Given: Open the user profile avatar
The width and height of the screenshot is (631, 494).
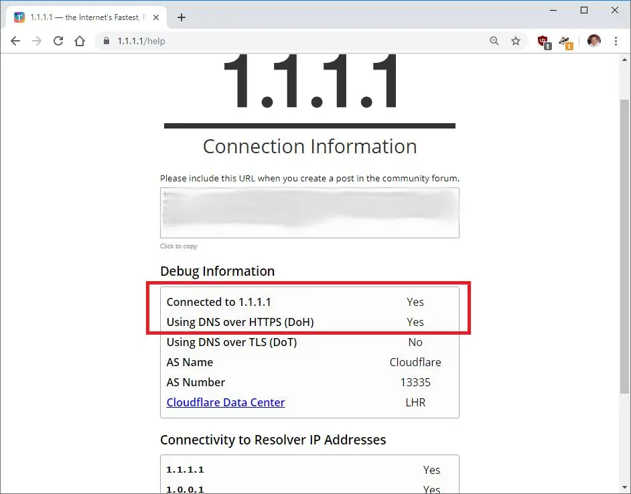Looking at the screenshot, I should coord(594,41).
